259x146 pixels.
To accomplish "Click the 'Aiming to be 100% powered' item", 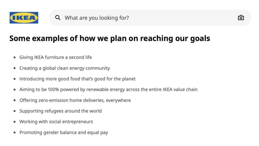I will (x=108, y=89).
